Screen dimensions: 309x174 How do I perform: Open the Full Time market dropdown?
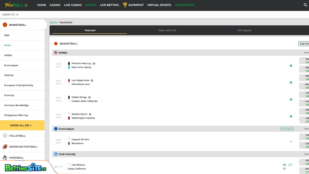[x=304, y=44]
